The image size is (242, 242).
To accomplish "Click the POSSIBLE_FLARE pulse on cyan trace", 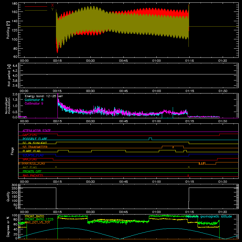I will coord(150,139).
